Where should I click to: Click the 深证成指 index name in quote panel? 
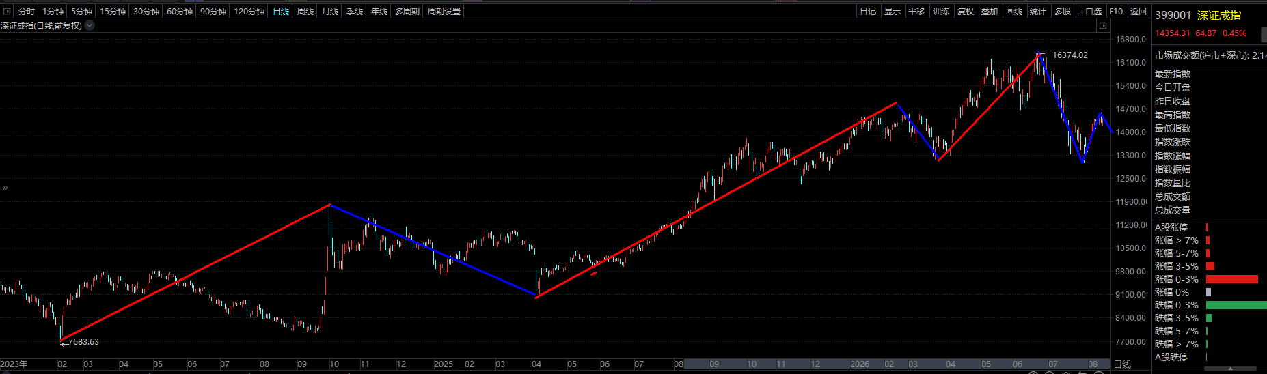tap(1219, 15)
